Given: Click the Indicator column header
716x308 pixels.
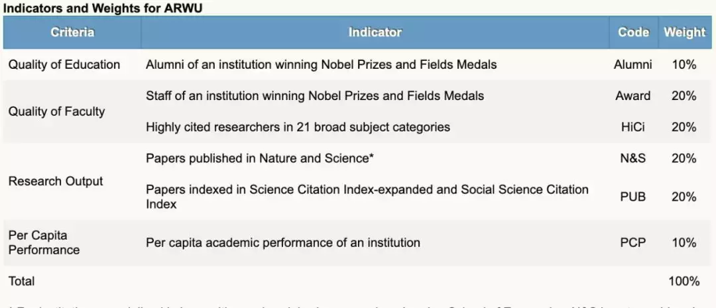Looking at the screenshot, I should point(375,32).
